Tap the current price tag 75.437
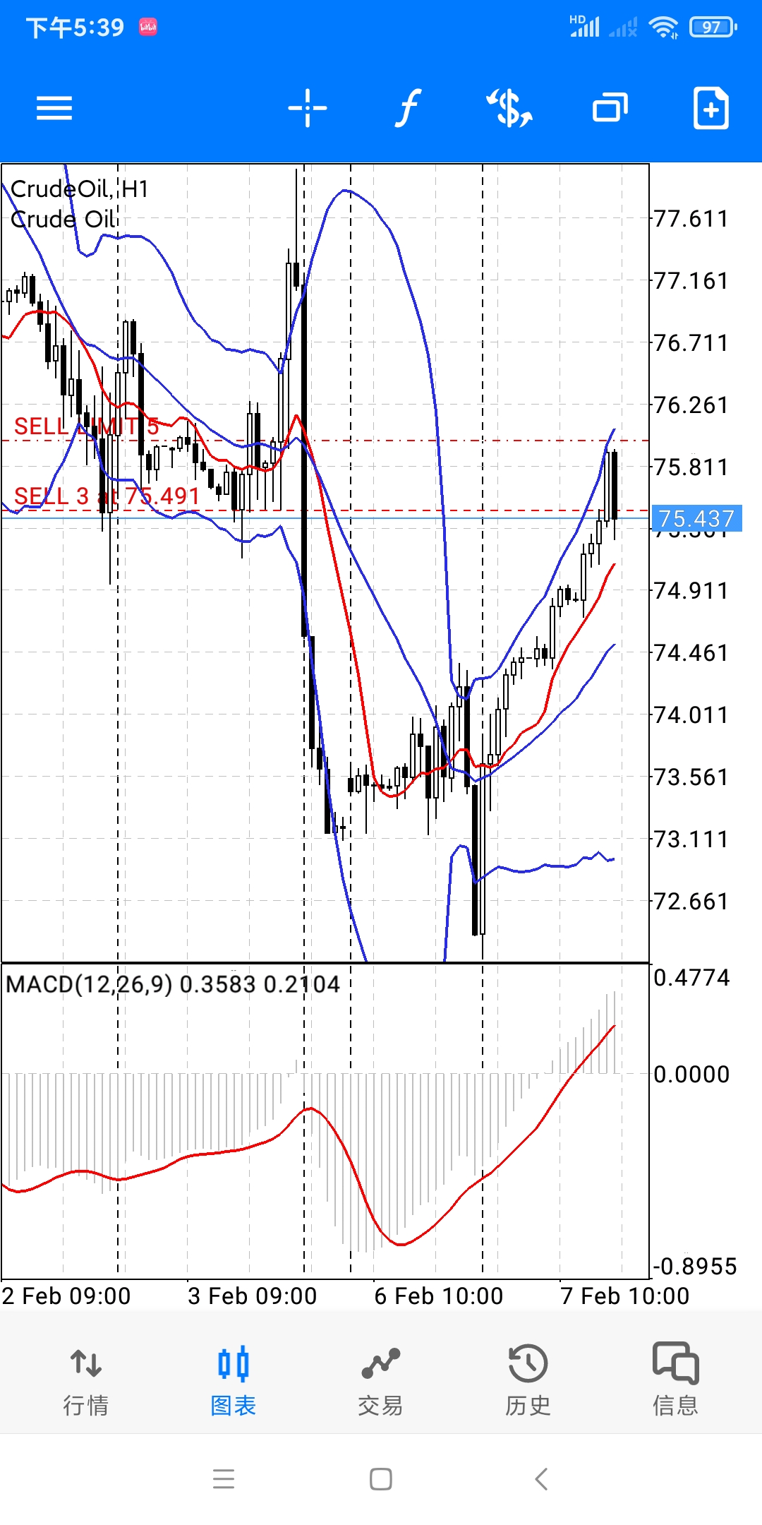 pos(696,519)
